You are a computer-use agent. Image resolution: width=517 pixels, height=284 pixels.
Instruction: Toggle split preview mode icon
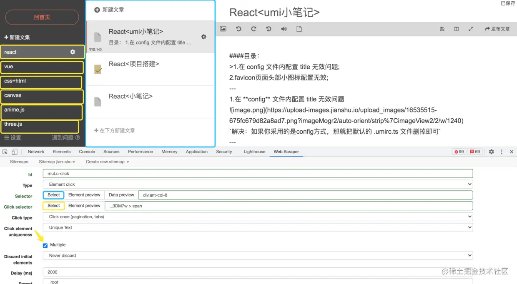tap(457, 29)
